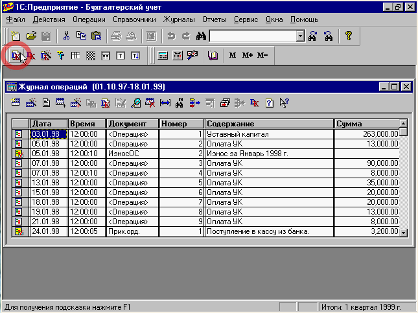Image resolution: width=418 pixels, height=313 pixels.
Task: Click the M+ memory add button
Action: [248, 56]
